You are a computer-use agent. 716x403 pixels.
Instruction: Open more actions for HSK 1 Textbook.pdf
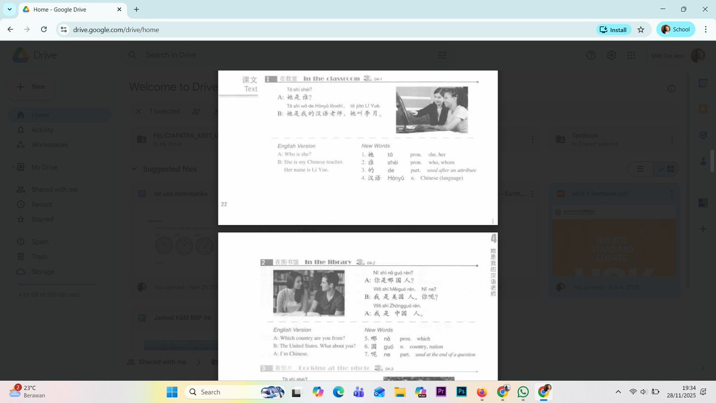[672, 194]
